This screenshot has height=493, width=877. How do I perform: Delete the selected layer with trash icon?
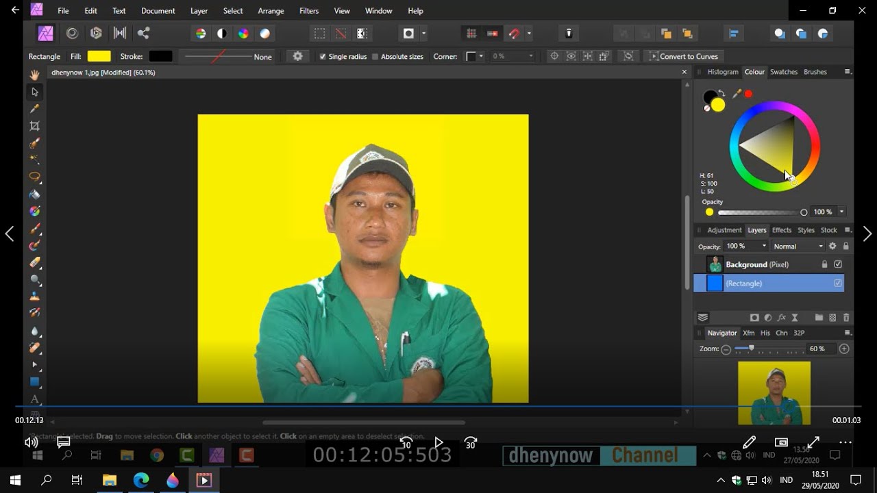click(846, 318)
